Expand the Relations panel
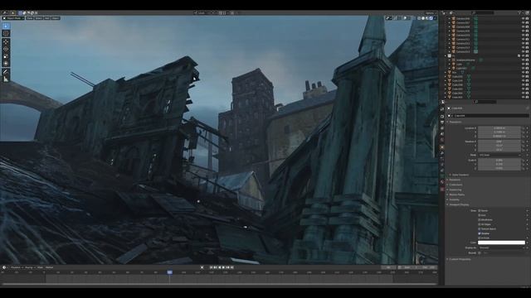Image resolution: width=531 pixels, height=298 pixels. tap(454, 180)
